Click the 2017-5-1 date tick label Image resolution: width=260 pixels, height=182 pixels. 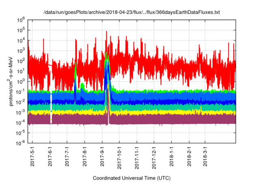point(32,156)
